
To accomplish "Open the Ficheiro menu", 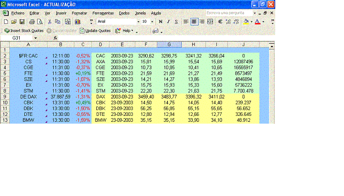I will click(18, 13).
